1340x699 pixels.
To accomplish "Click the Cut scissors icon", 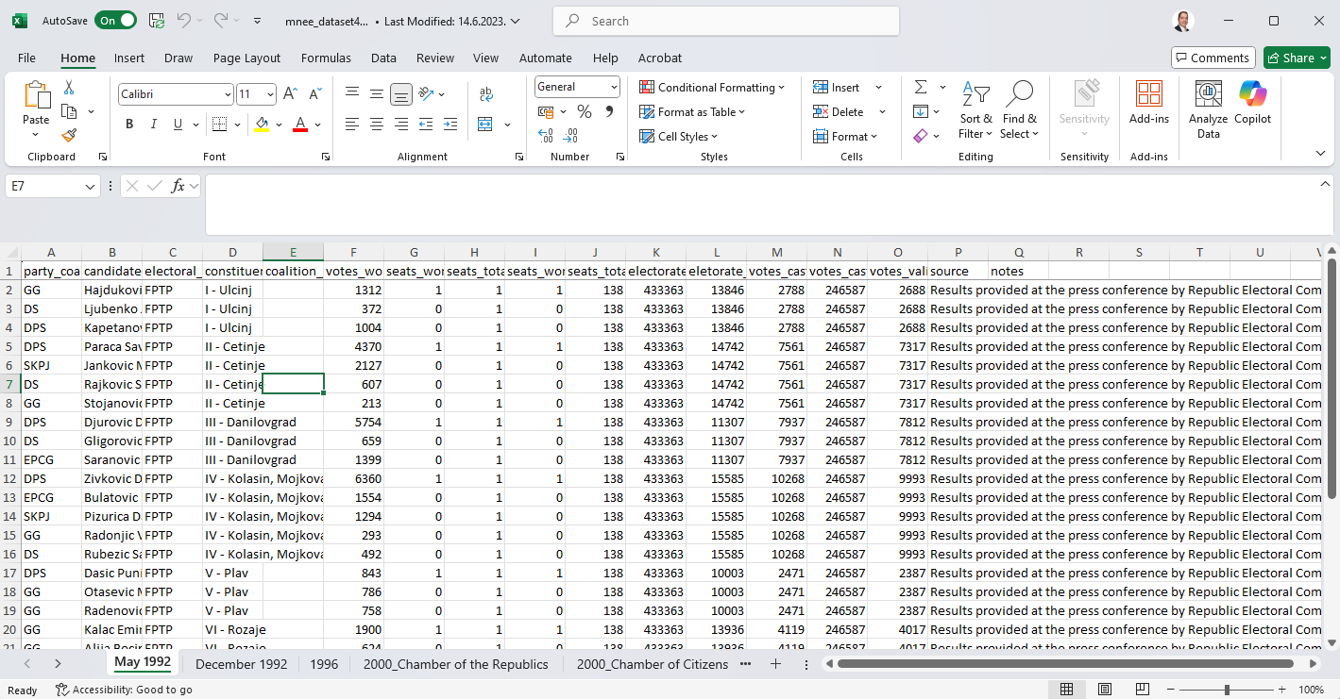I will point(69,88).
